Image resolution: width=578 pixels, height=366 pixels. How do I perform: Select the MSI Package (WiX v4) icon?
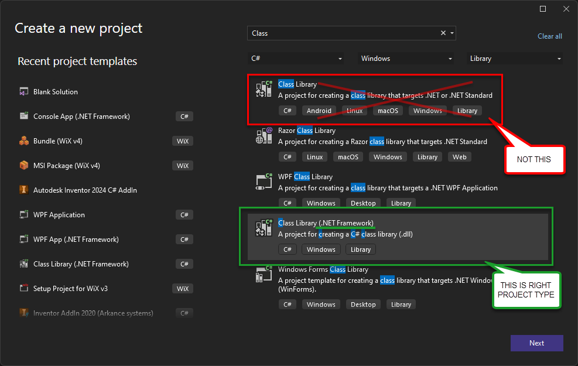click(x=24, y=165)
